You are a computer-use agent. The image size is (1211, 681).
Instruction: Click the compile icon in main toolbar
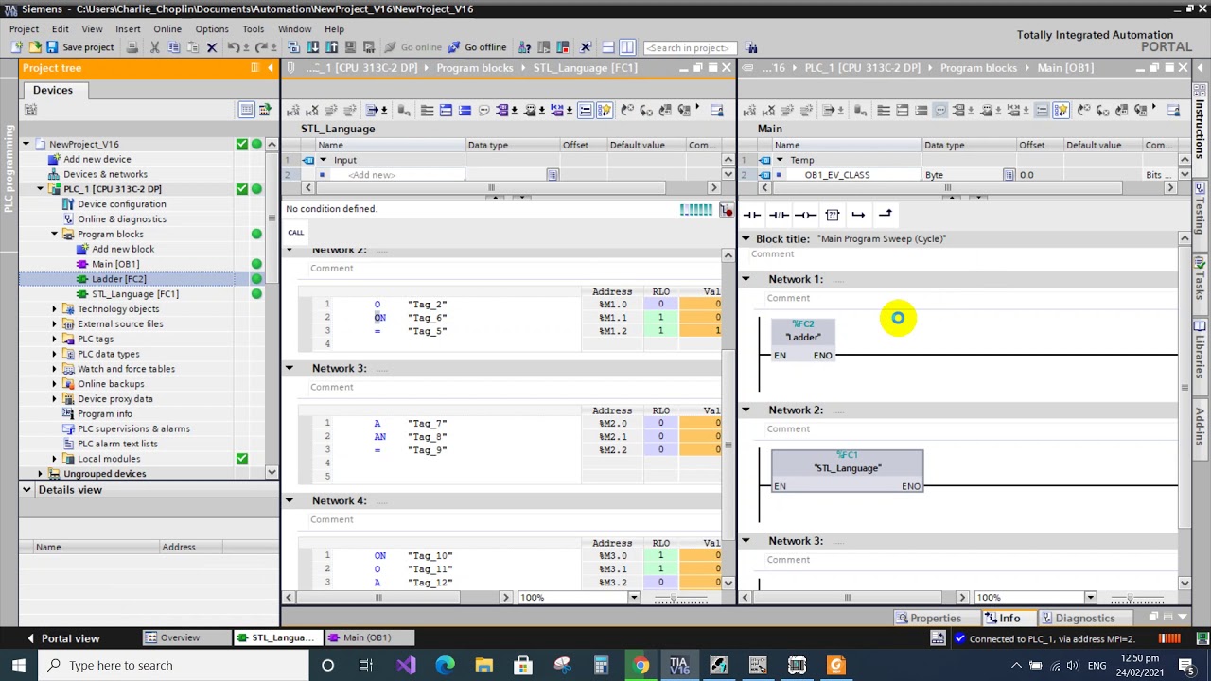[293, 47]
